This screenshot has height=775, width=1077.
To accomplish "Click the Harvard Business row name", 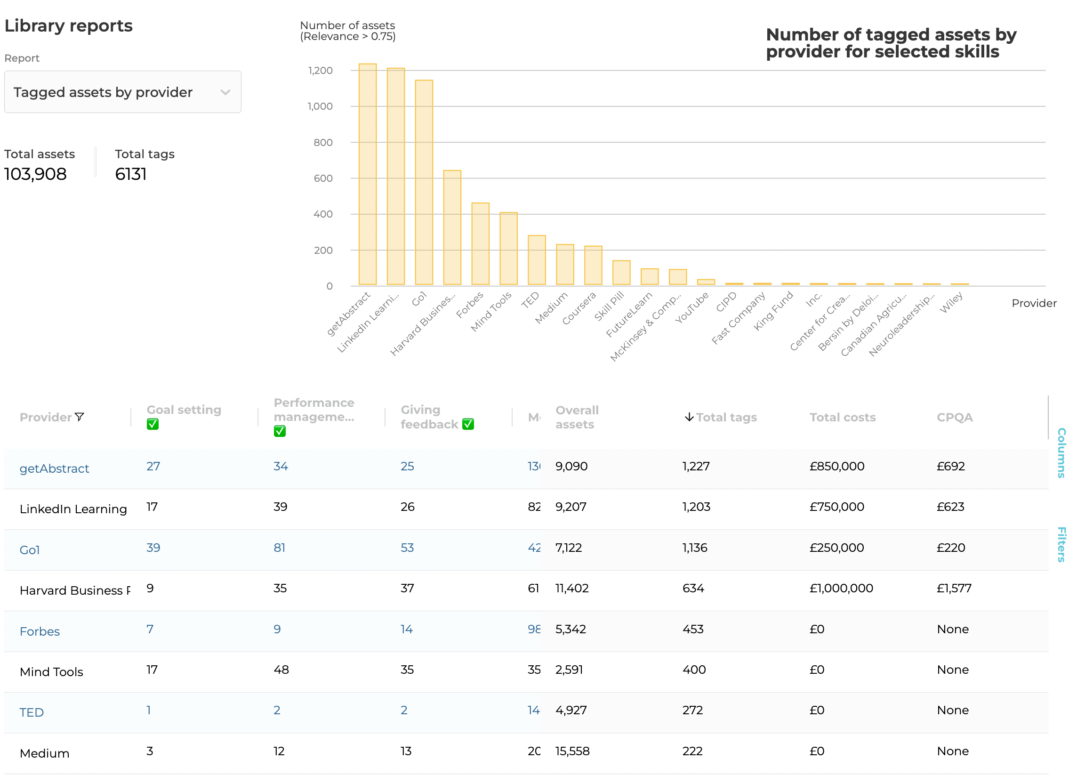I will click(x=75, y=591).
